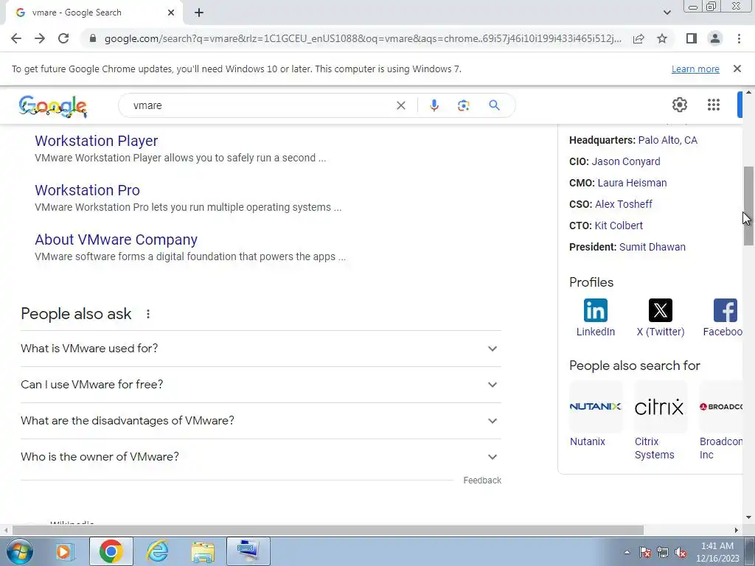Open Windows Explorer folder from taskbar
Viewport: 755px width, 566px height.
[203, 551]
